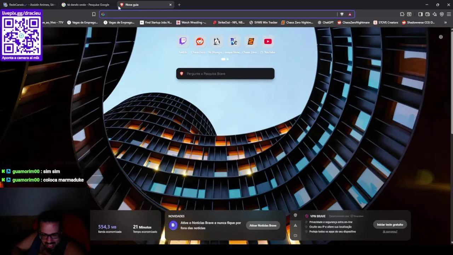Click the Pergunte a Pesquisa Brave search box
The height and width of the screenshot is (255, 453).
tap(225, 74)
